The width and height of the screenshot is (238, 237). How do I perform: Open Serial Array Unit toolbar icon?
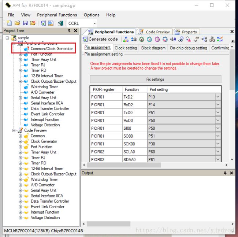tap(196, 39)
